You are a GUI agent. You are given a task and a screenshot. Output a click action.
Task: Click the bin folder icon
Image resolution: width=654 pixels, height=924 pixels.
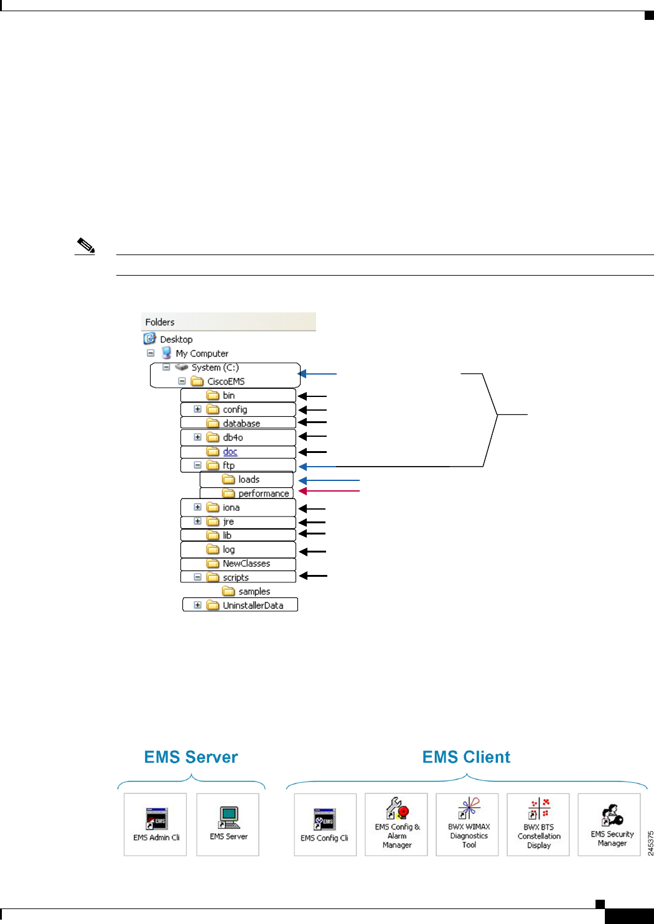point(213,395)
